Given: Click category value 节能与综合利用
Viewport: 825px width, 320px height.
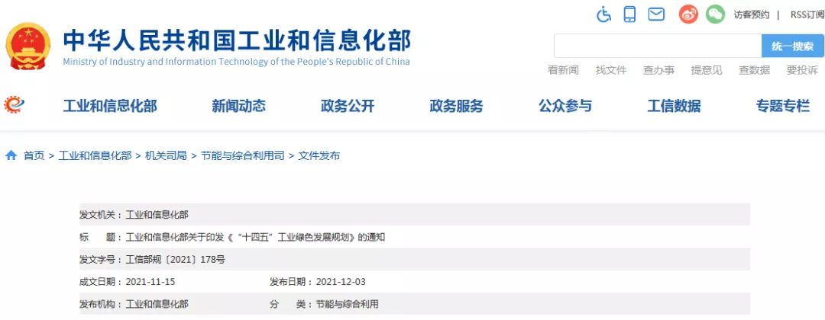Looking at the screenshot, I should tap(348, 304).
